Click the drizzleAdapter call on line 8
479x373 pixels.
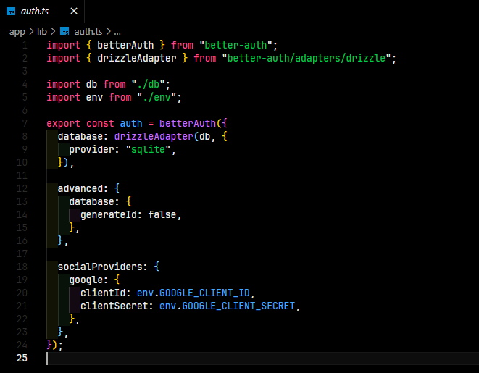coord(154,136)
